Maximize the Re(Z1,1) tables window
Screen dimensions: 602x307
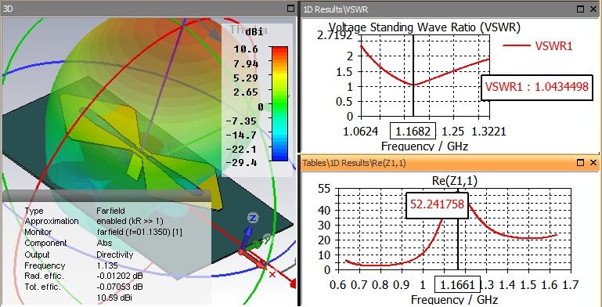coord(581,163)
